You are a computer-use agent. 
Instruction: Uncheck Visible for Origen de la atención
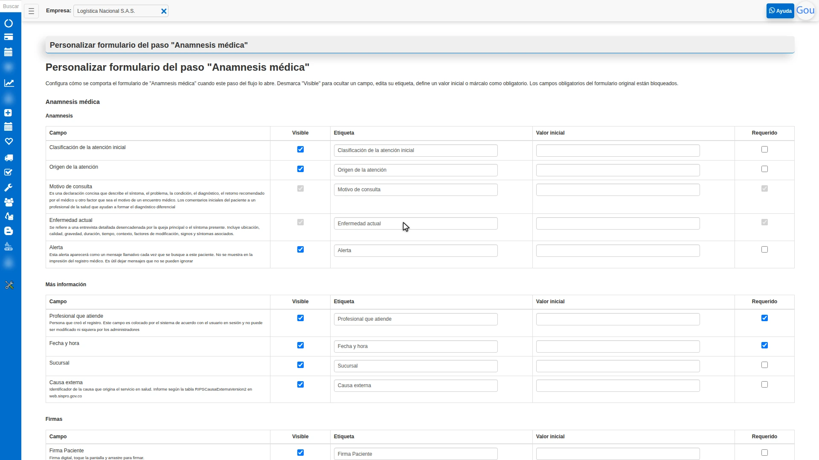[300, 169]
